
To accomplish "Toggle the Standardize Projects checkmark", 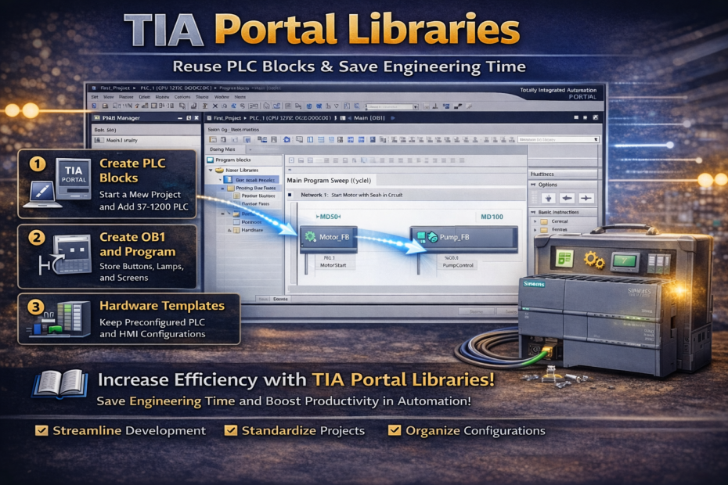I will 230,430.
